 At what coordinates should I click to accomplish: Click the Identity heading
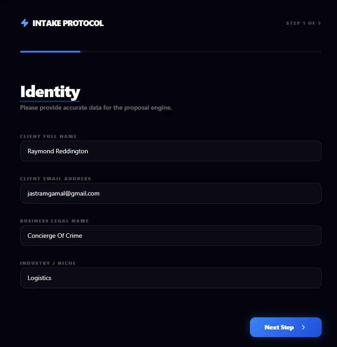pyautogui.click(x=50, y=92)
